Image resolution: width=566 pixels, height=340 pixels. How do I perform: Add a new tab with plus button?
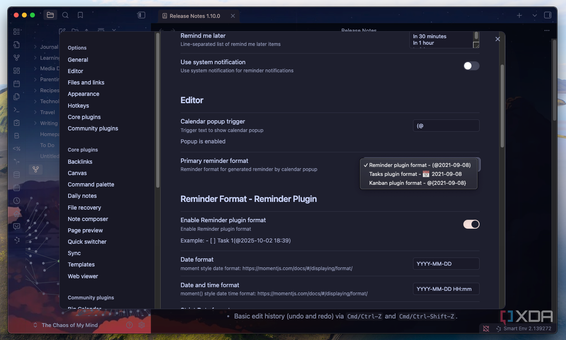(519, 15)
